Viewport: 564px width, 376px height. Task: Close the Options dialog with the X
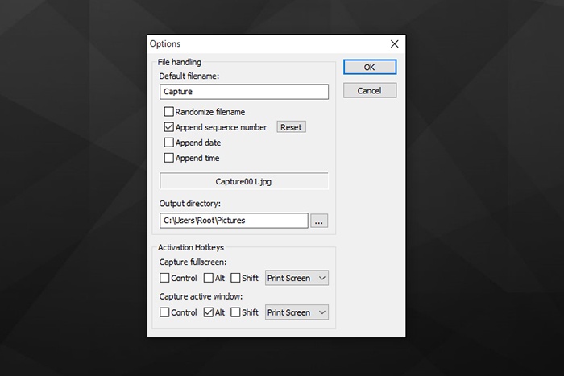[x=395, y=43]
